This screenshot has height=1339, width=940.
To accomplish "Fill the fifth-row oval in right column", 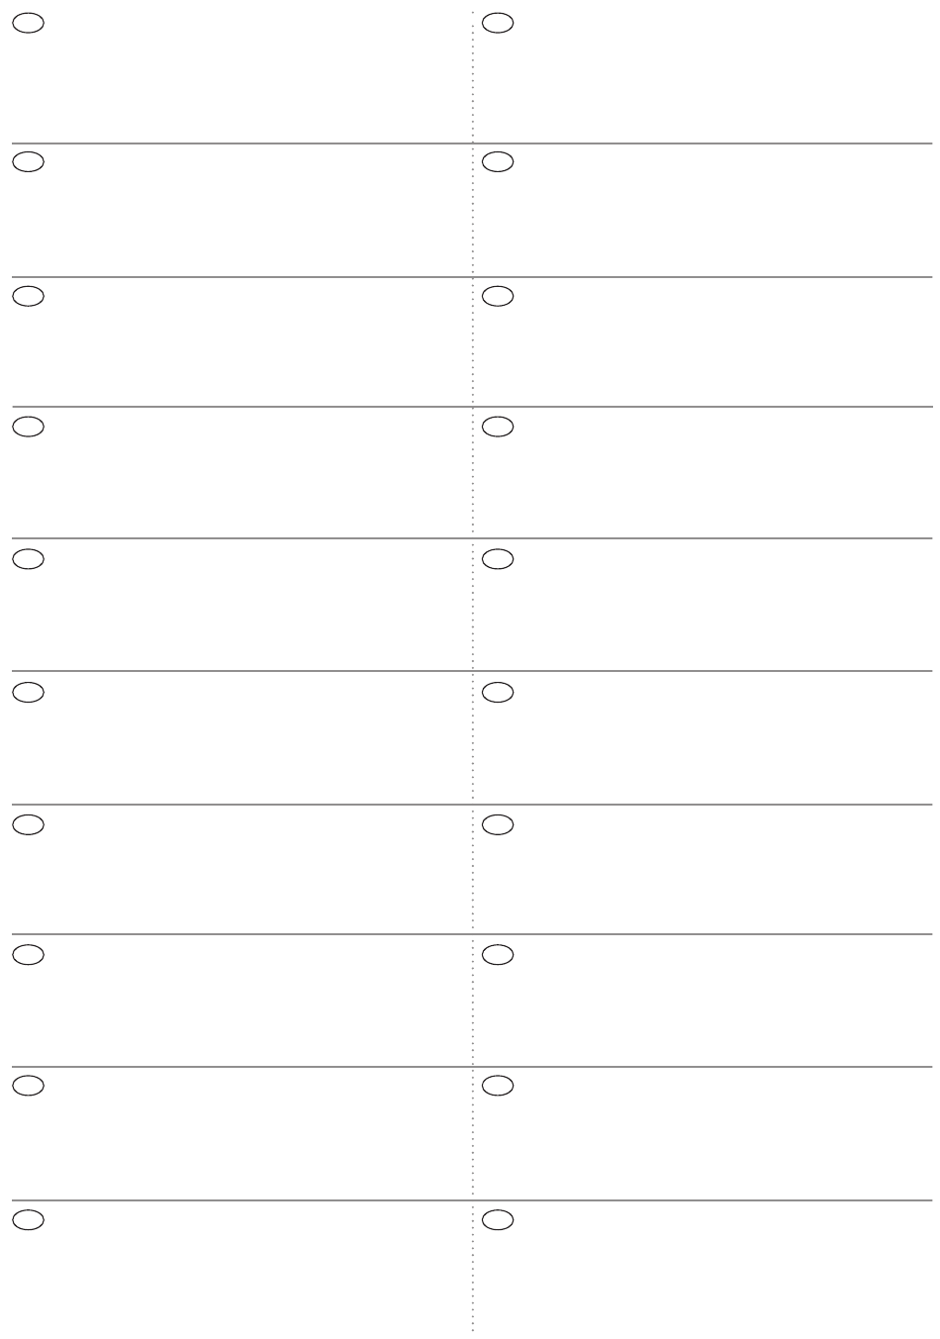I will (498, 559).
